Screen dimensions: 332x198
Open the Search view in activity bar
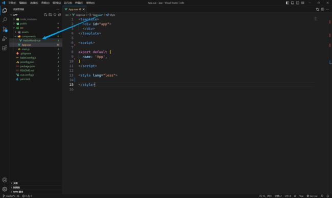(5, 20)
